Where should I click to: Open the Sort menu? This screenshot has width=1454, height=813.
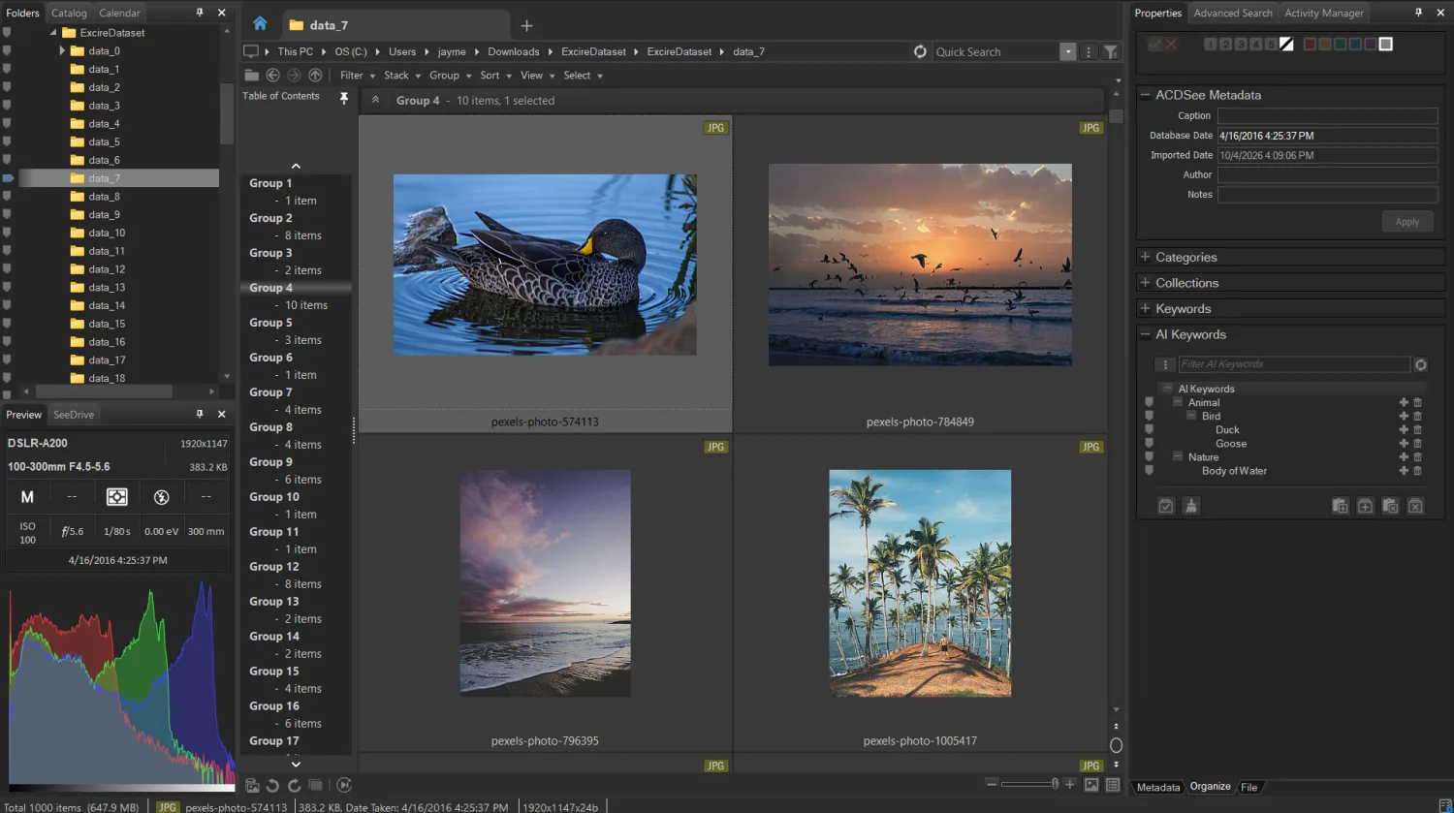[495, 76]
